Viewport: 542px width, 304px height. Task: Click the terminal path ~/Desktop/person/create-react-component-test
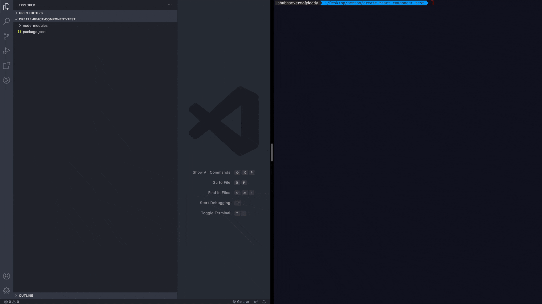click(374, 3)
